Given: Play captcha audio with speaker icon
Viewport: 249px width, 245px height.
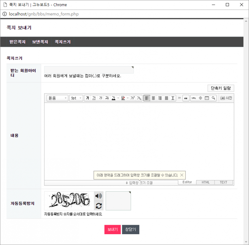Looking at the screenshot, I should 99,196.
